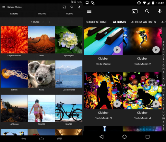
Task: Tap the cast icon in the photos screen
Action: coord(64,7)
